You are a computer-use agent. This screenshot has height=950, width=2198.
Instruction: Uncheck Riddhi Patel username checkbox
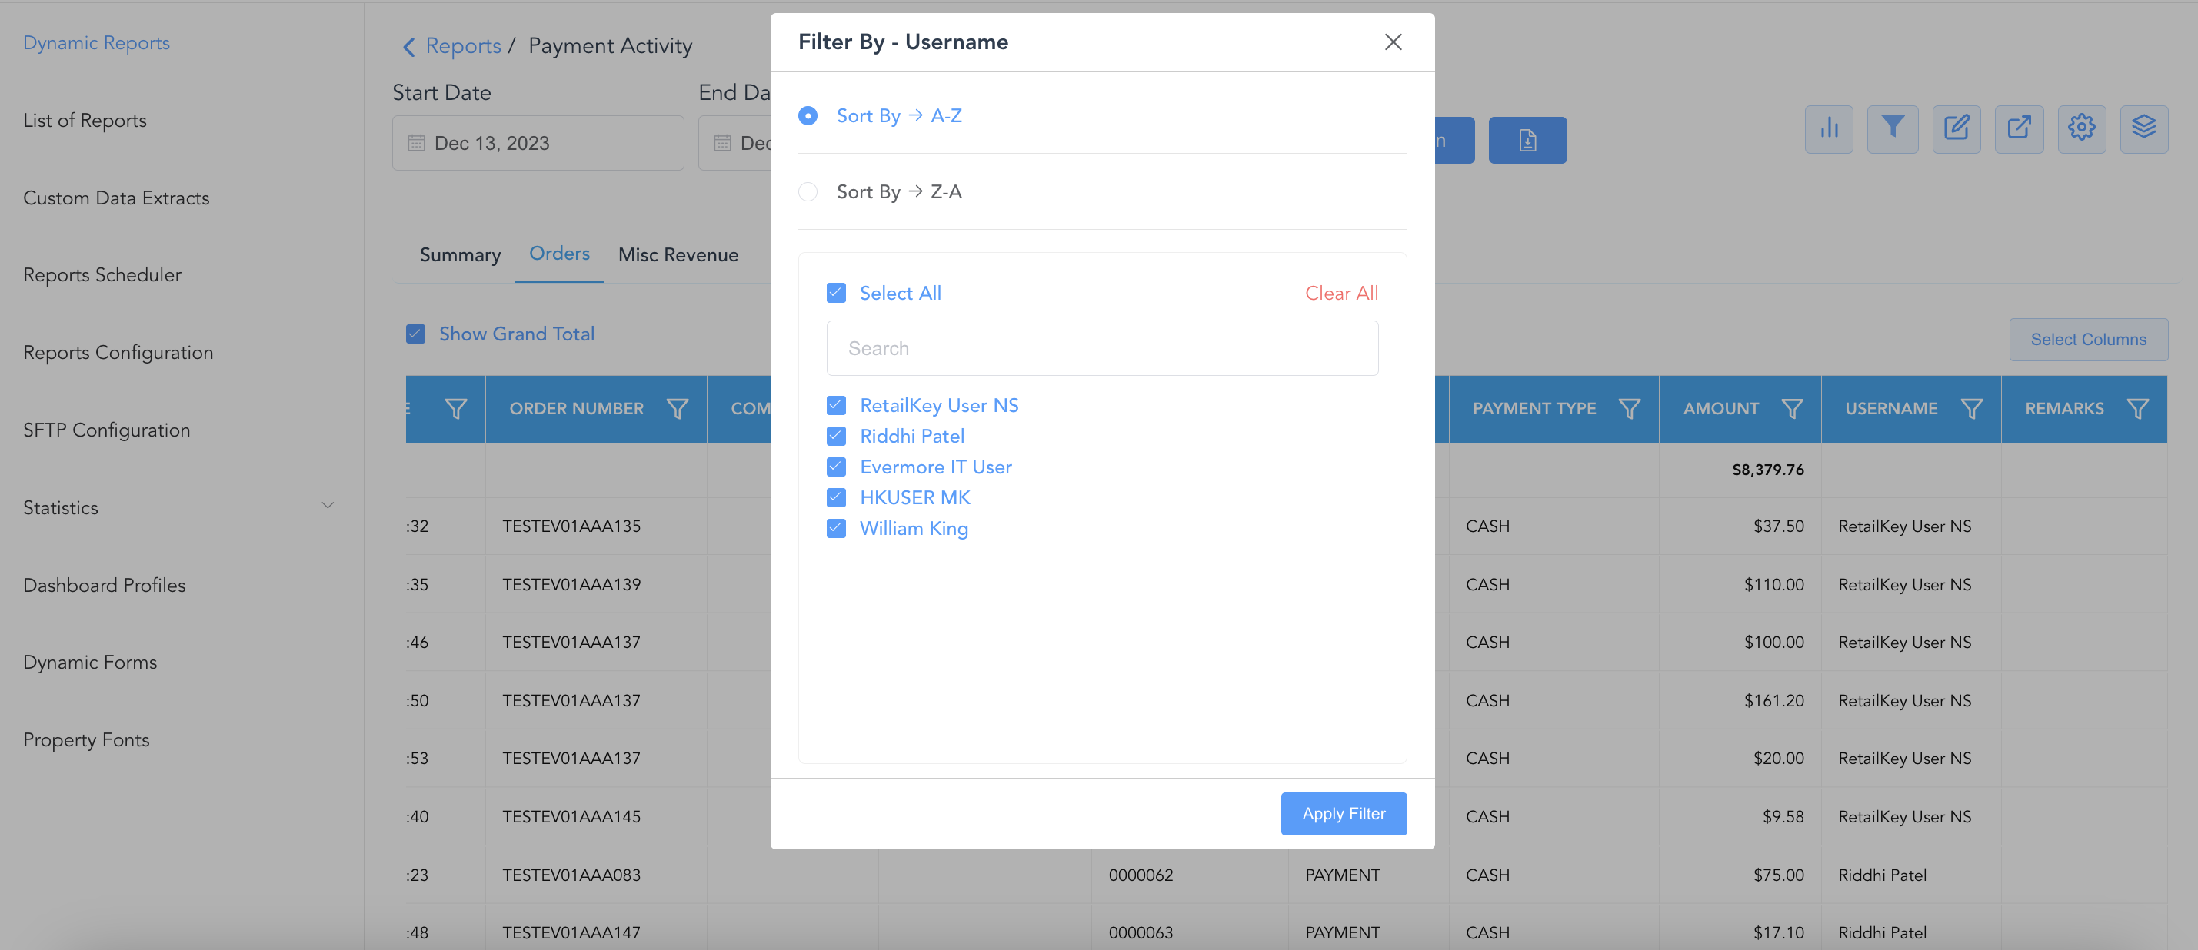click(836, 437)
